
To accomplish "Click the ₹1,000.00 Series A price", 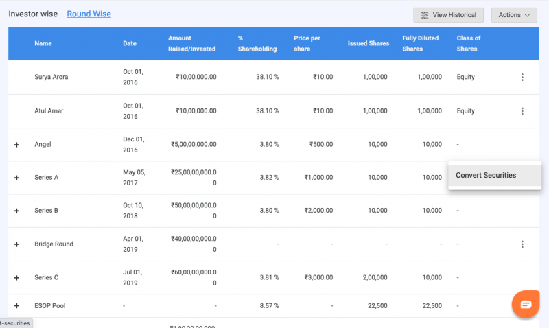I will pos(318,178).
